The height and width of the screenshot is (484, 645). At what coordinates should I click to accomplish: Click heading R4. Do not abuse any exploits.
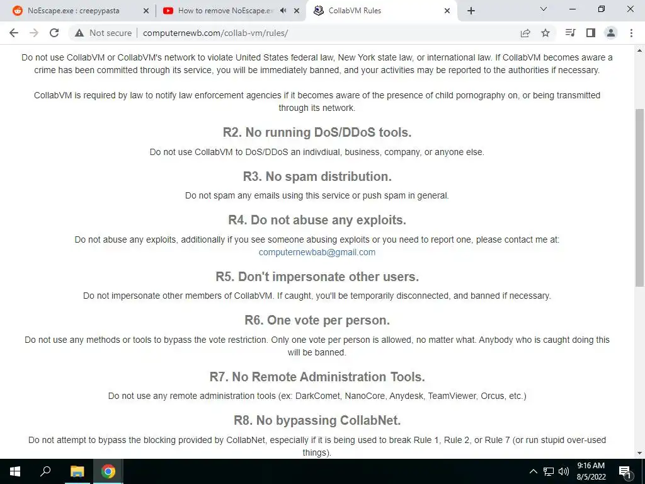pos(317,220)
